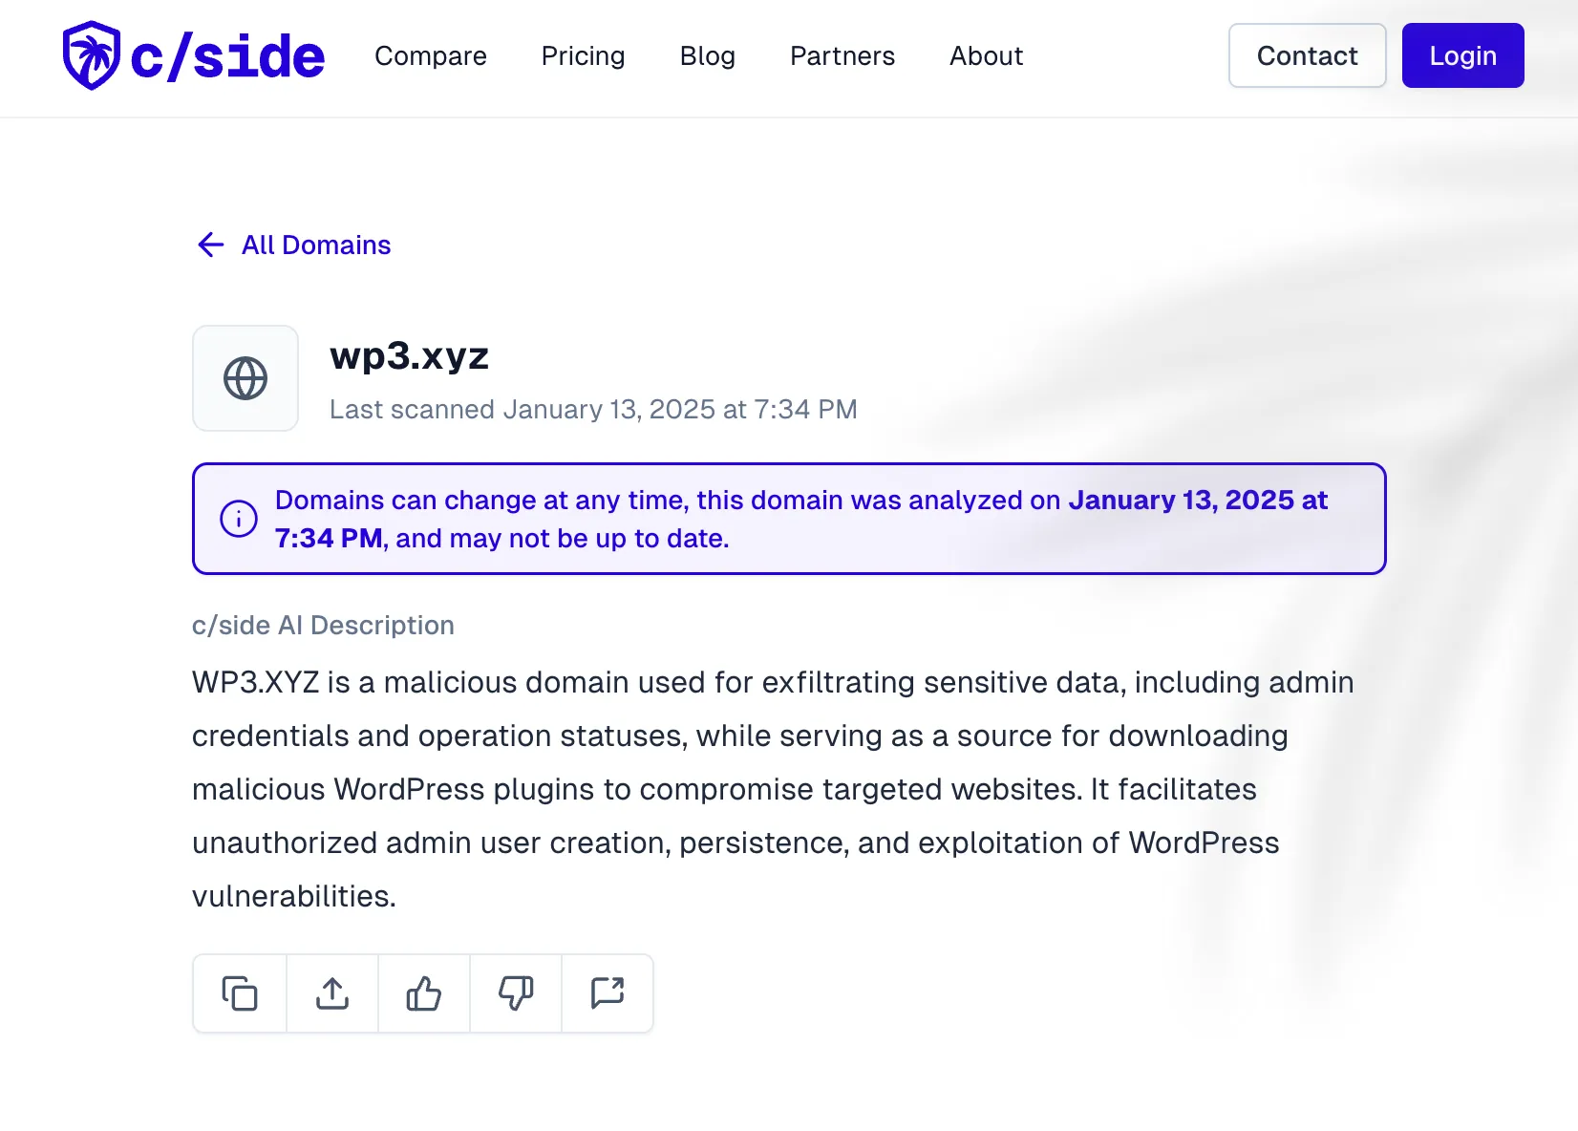Viewport: 1578px width, 1131px height.
Task: Click the Last scanned January 13 timestamp
Action: [593, 409]
